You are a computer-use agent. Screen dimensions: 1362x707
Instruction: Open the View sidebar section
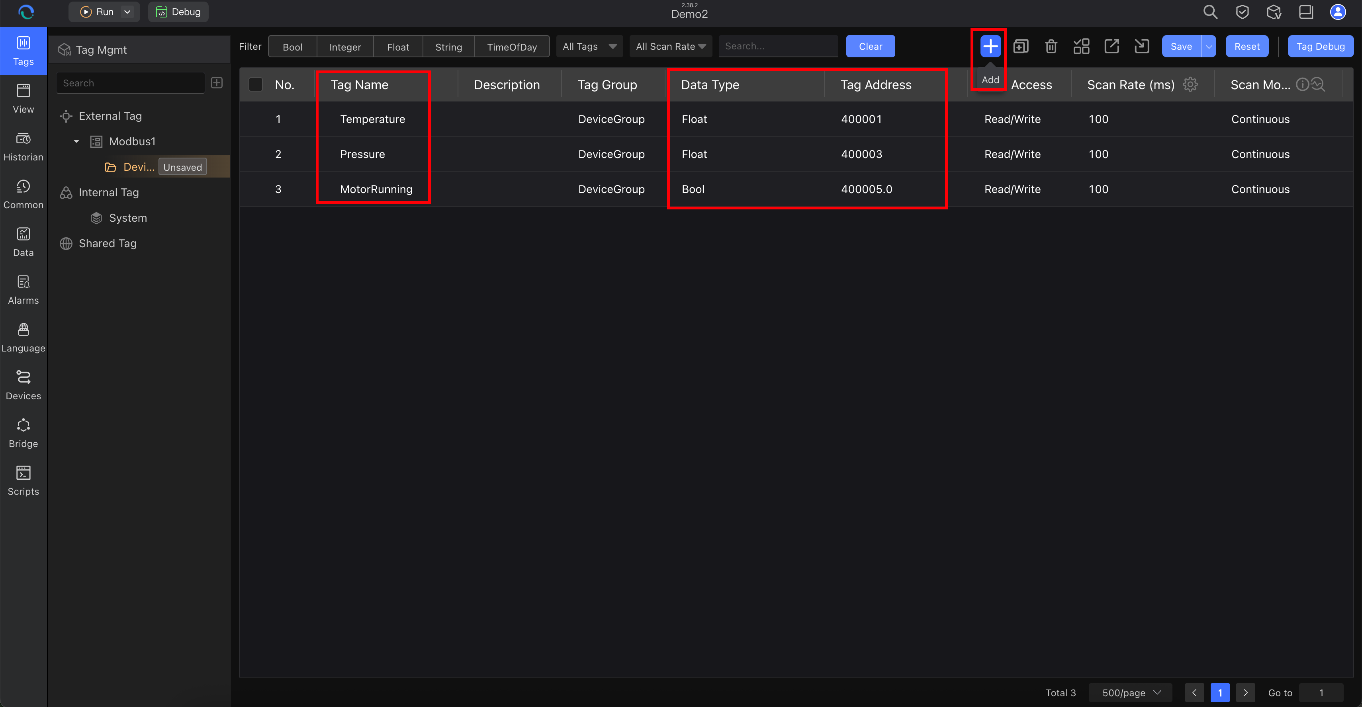[x=23, y=99]
